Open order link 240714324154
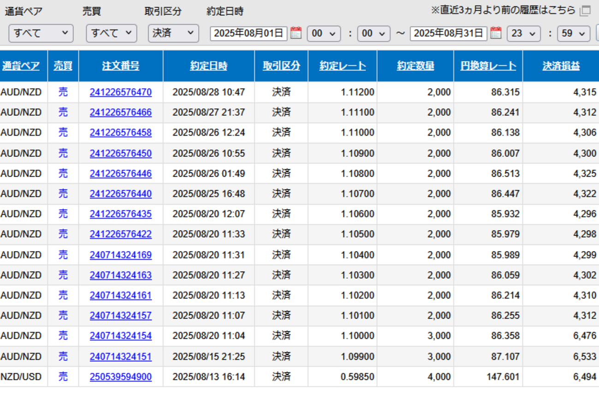This screenshot has width=599, height=394. [x=120, y=336]
